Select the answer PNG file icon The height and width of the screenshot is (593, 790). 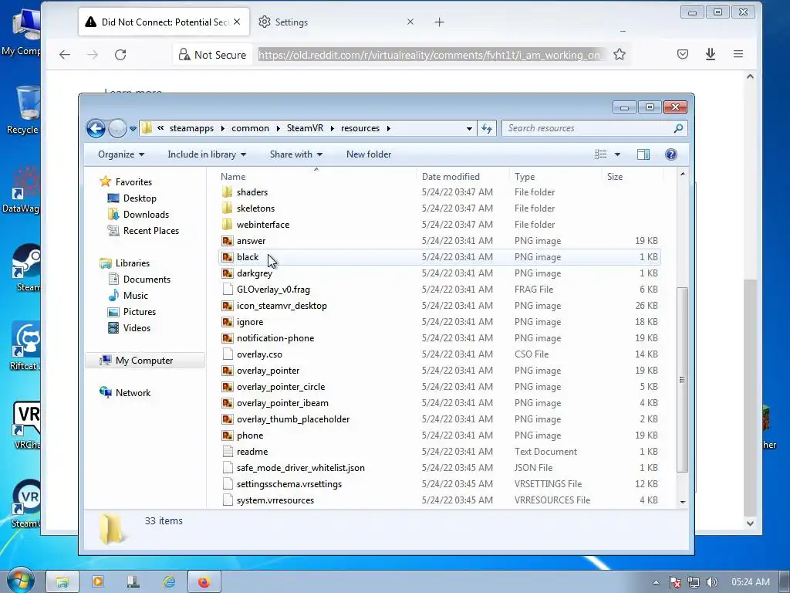[228, 241]
